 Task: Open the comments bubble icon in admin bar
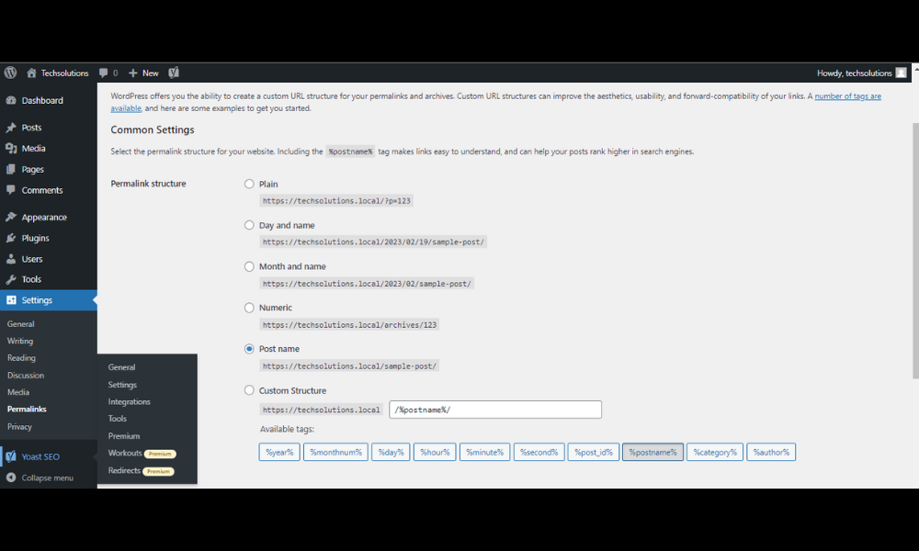[x=103, y=73]
